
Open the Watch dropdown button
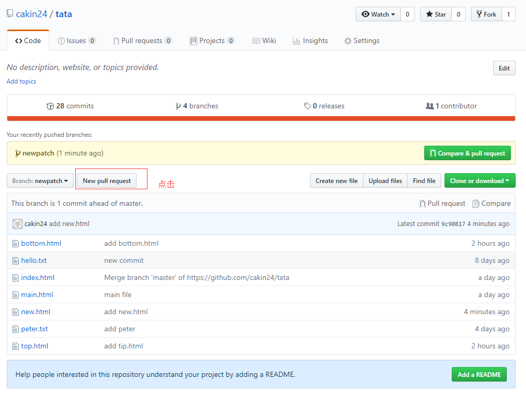click(378, 14)
